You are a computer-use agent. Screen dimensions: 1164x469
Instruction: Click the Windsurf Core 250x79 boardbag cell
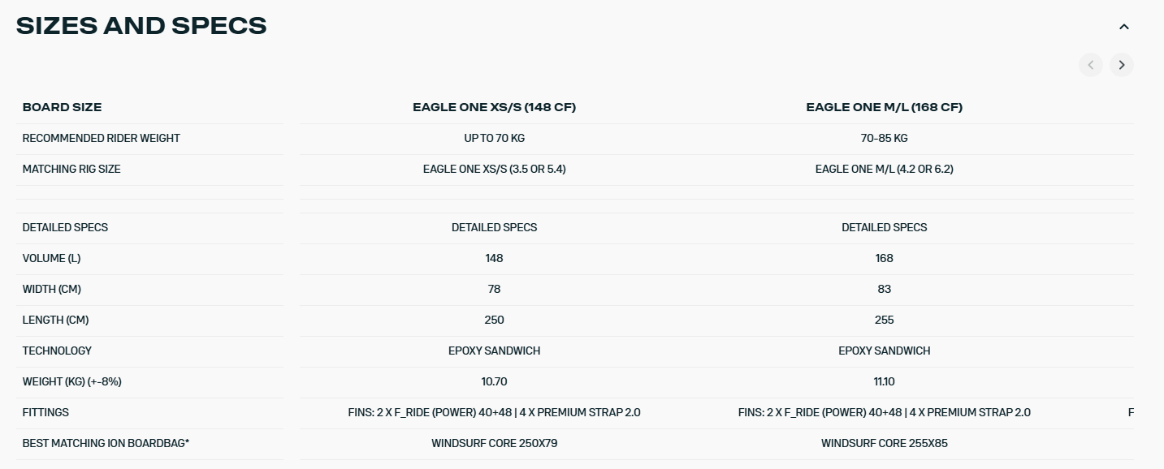point(494,443)
